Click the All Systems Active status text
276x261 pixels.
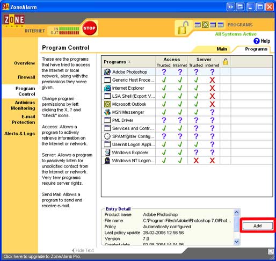[236, 34]
